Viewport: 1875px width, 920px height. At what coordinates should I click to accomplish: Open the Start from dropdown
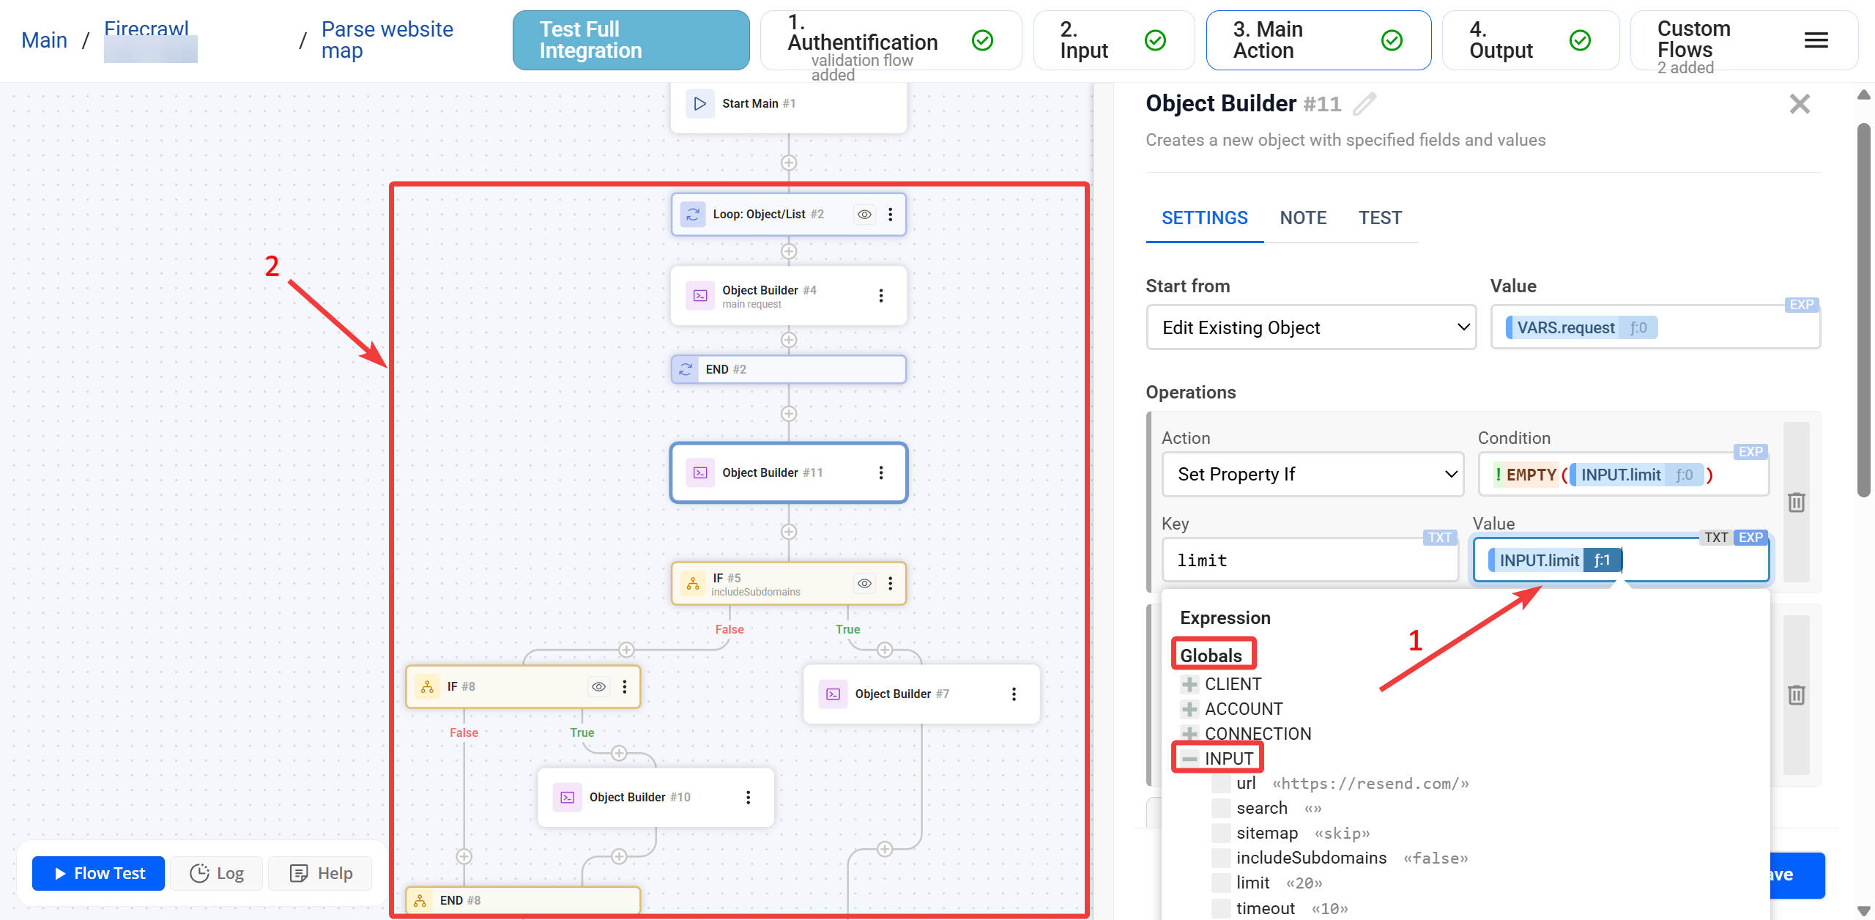[x=1310, y=327]
